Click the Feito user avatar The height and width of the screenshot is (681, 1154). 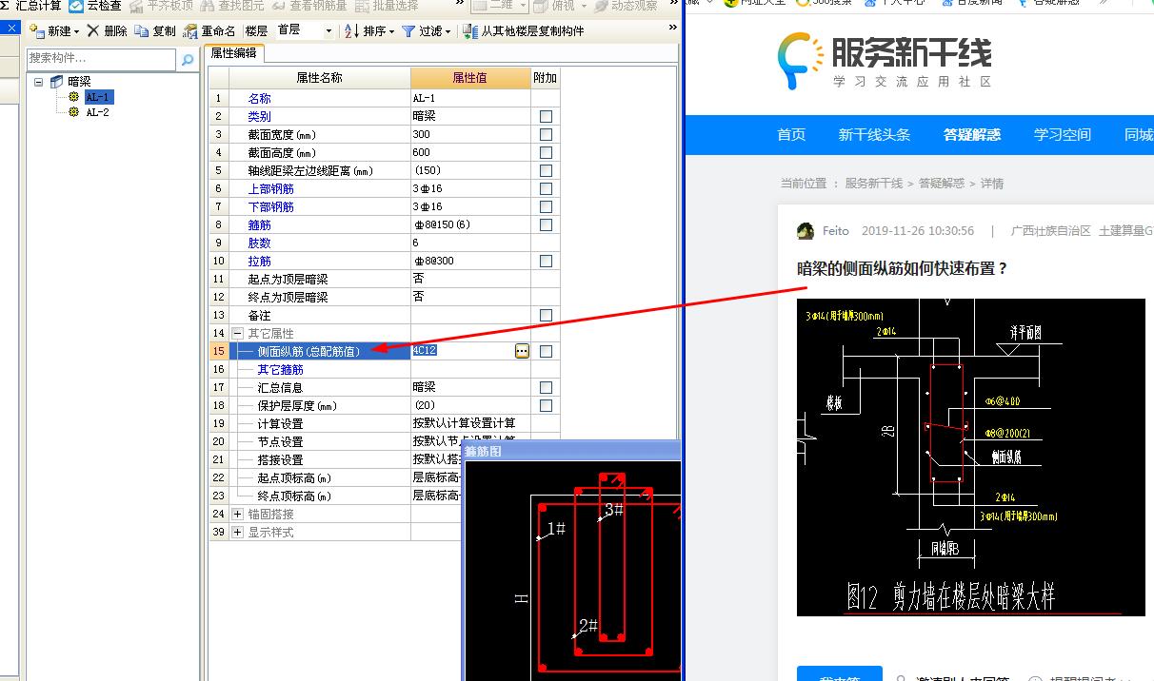pyautogui.click(x=806, y=231)
